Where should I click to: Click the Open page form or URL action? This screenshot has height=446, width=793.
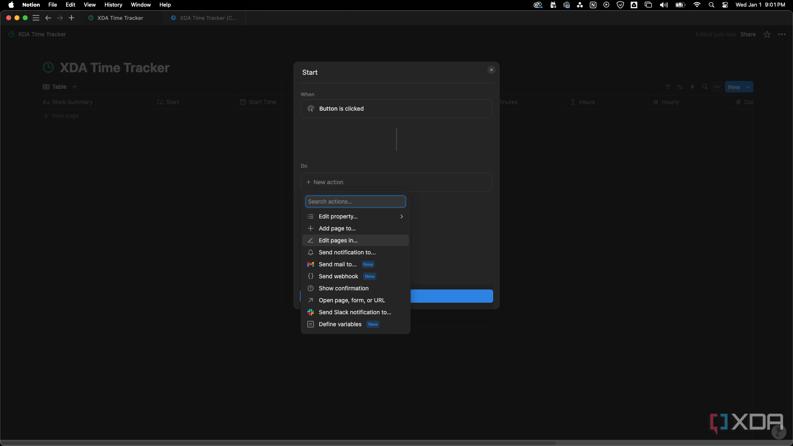coord(352,300)
